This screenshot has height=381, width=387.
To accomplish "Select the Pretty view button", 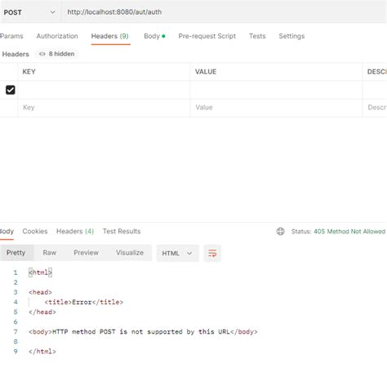I will pos(16,253).
